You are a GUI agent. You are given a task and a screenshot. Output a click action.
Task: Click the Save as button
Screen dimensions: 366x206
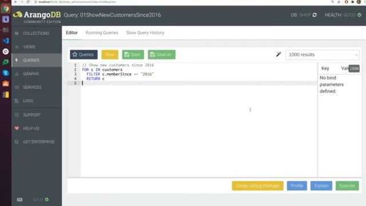click(161, 54)
